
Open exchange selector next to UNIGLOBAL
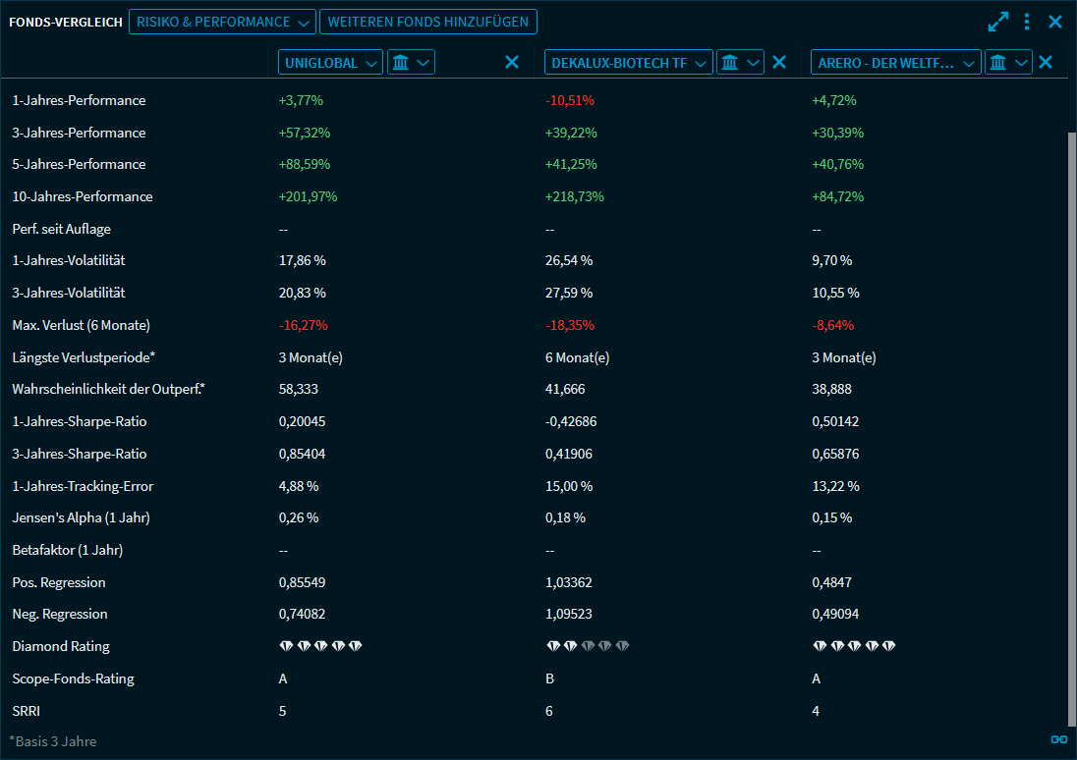coord(411,63)
